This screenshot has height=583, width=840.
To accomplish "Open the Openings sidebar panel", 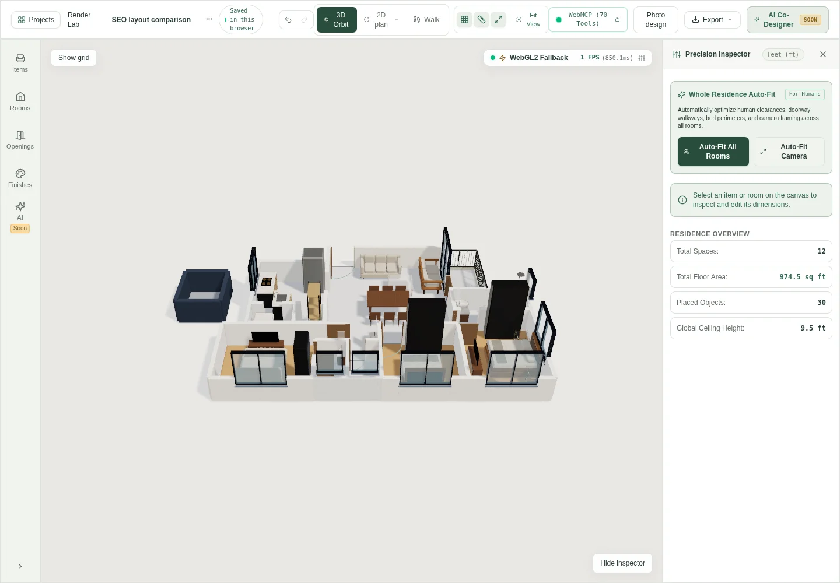I will (x=20, y=140).
